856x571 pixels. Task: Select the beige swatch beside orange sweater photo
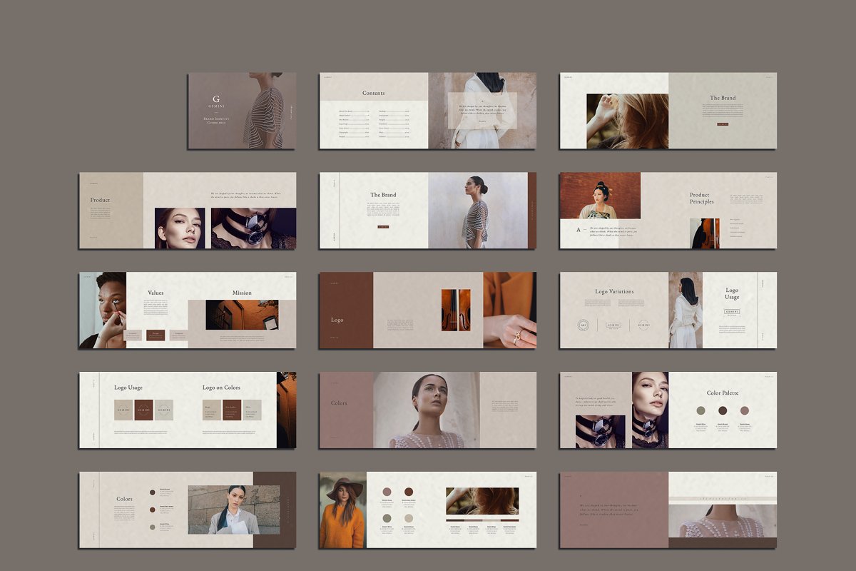click(408, 517)
